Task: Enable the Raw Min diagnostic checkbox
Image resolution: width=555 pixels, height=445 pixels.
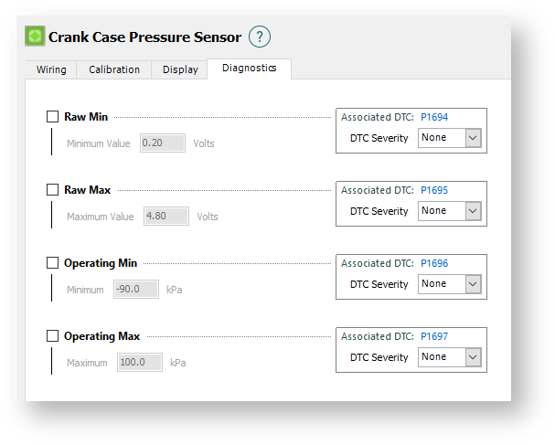Action: pyautogui.click(x=52, y=117)
